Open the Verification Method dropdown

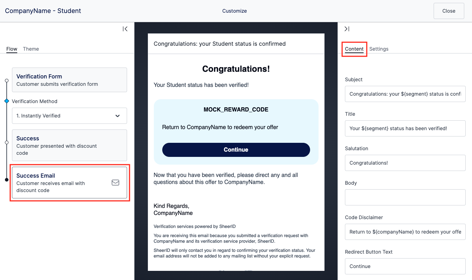[x=69, y=116]
